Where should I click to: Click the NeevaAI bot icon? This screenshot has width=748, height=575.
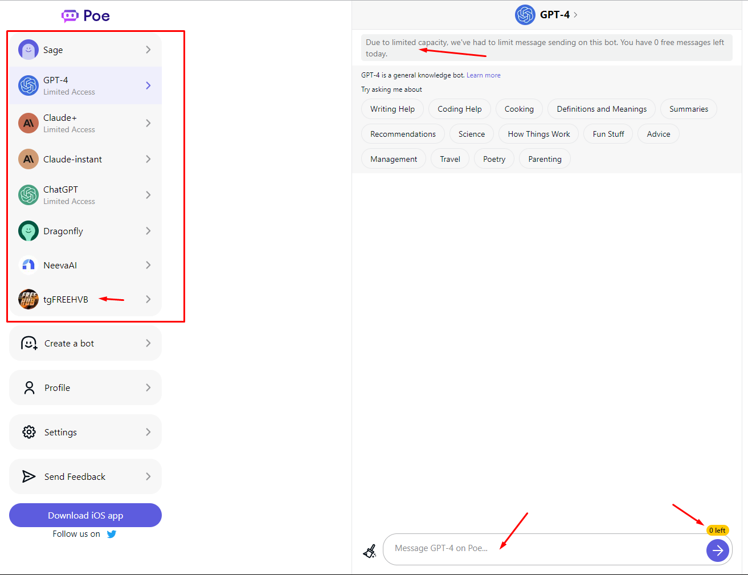28,265
